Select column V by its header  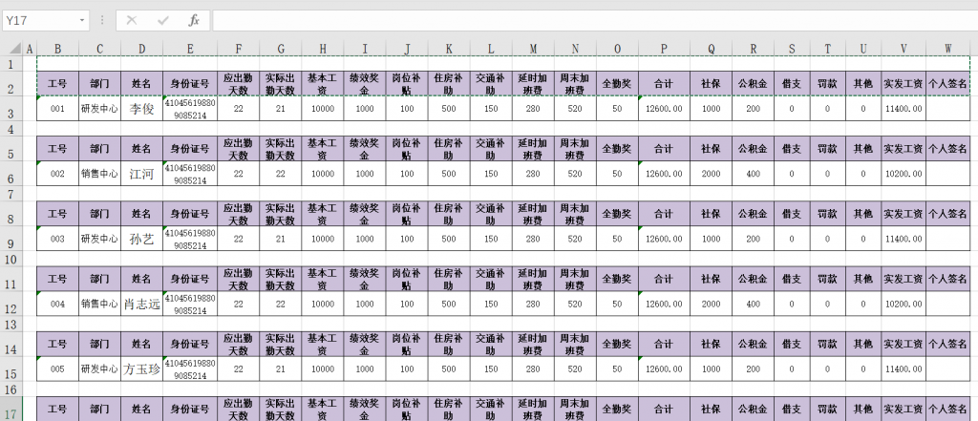coord(903,48)
